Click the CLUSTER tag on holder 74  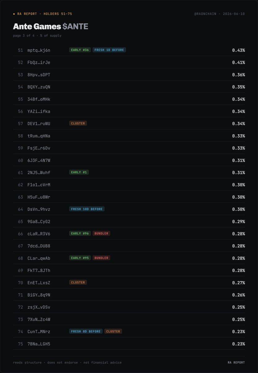click(x=113, y=331)
